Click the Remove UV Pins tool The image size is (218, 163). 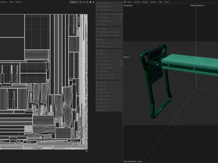tap(109, 6)
